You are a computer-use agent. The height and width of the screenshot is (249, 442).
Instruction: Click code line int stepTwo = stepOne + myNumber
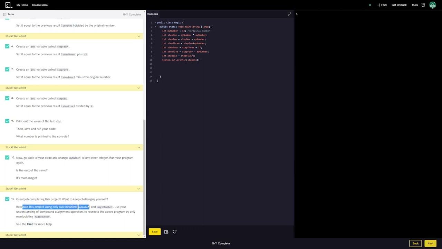(x=184, y=39)
